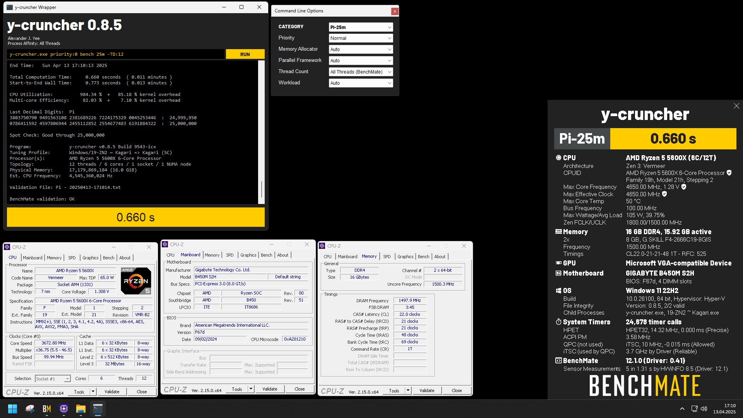
Task: Open the Windows Start menu
Action: [x=12, y=409]
